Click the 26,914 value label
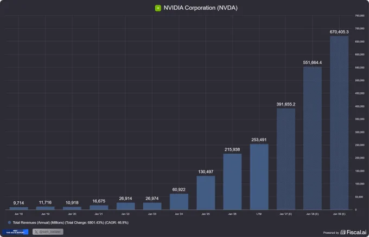This screenshot has height=237, width=369. click(x=125, y=199)
